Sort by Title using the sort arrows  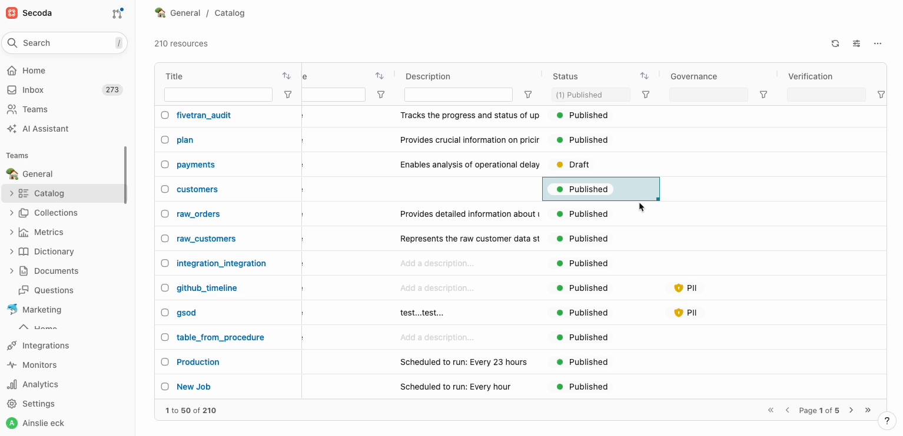[286, 76]
